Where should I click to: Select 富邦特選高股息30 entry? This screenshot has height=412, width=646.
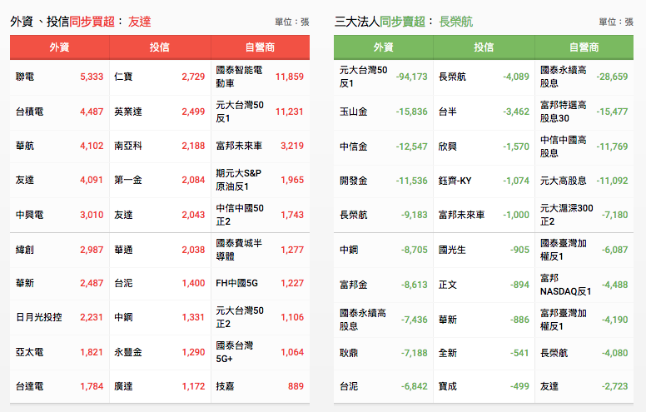click(x=564, y=112)
